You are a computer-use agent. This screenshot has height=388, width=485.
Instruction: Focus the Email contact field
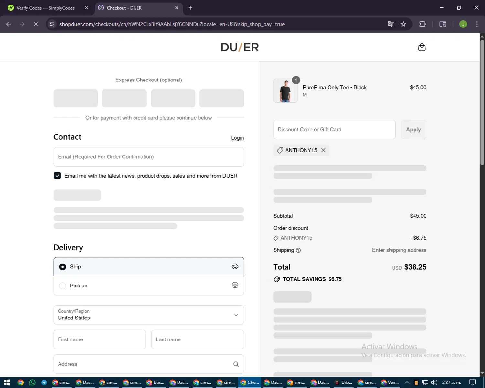point(149,157)
